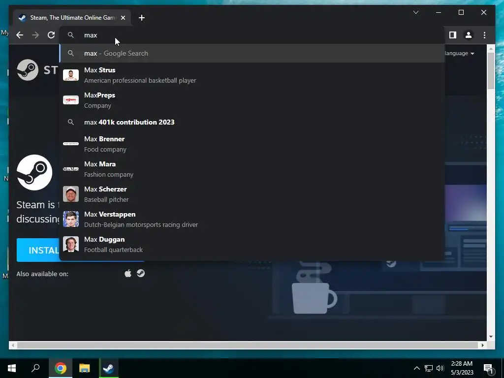Open the Chrome profile avatar icon
The image size is (504, 378).
(x=469, y=35)
